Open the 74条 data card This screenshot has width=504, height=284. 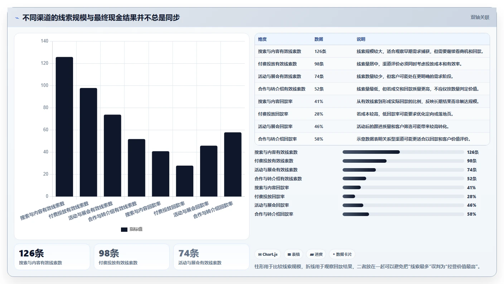point(211,257)
